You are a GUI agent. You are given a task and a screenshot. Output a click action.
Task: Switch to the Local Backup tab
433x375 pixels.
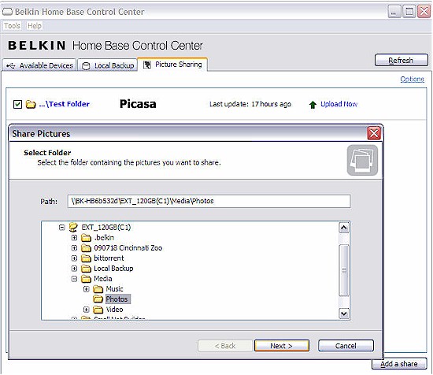[108, 65]
